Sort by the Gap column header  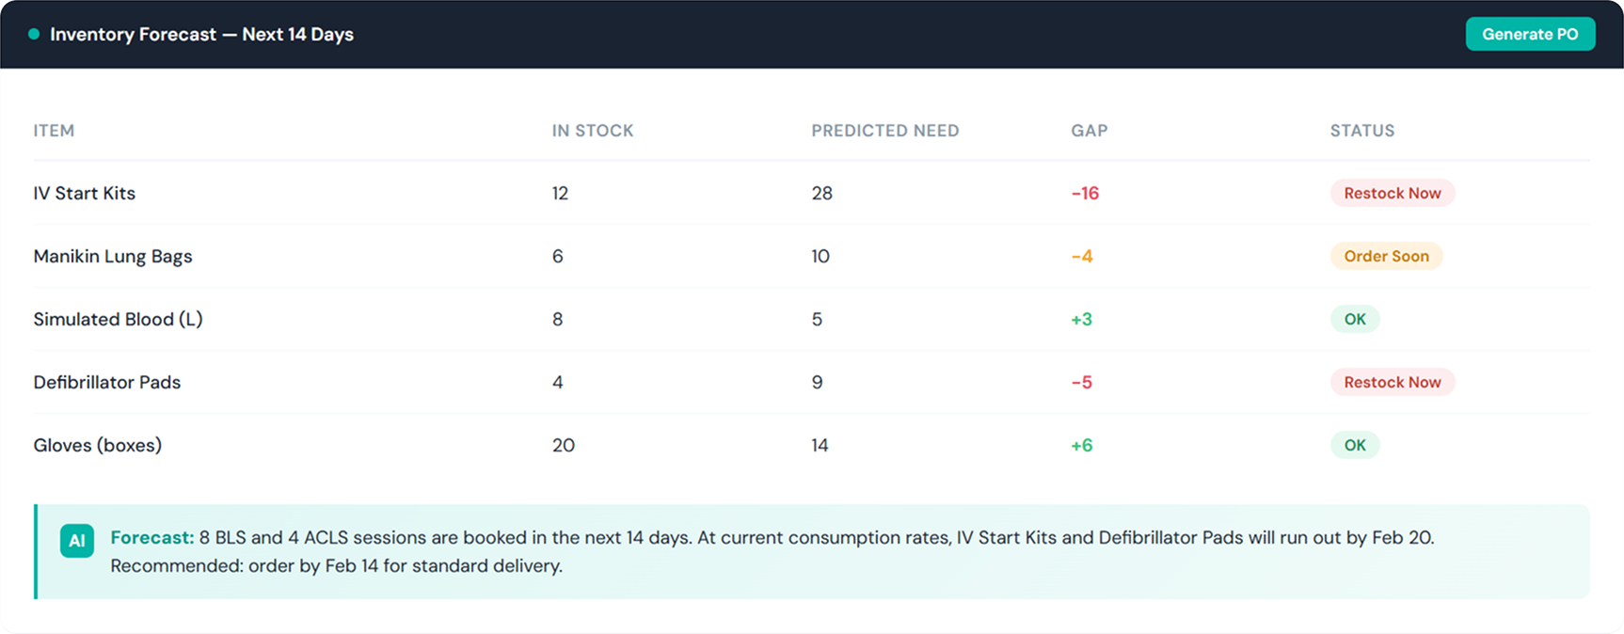pyautogui.click(x=1089, y=131)
